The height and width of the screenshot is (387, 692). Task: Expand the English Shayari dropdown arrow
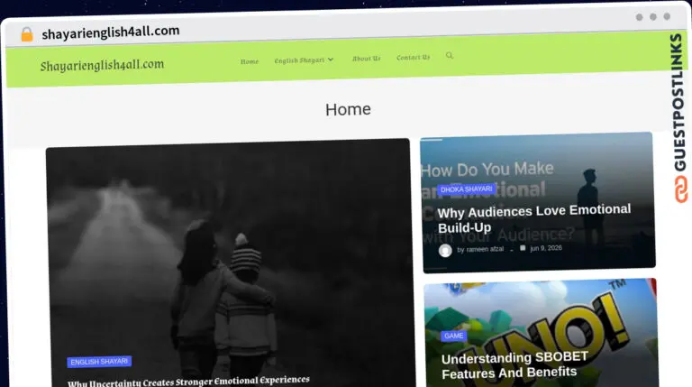(331, 60)
